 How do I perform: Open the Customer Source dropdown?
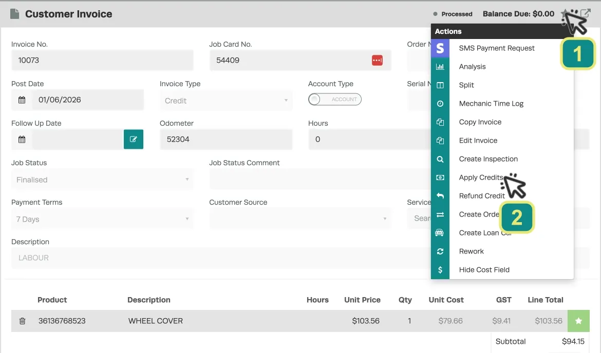300,219
